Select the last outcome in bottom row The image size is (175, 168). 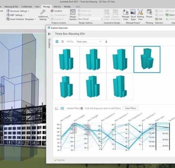pyautogui.click(x=120, y=87)
